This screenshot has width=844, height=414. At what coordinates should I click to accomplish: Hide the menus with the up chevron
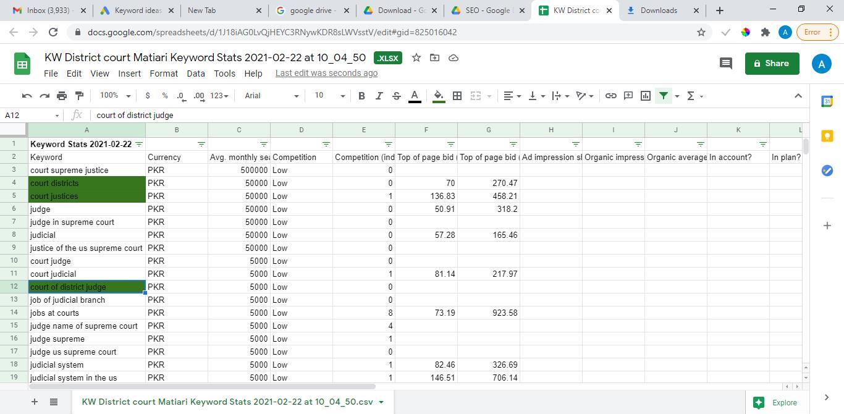point(798,96)
